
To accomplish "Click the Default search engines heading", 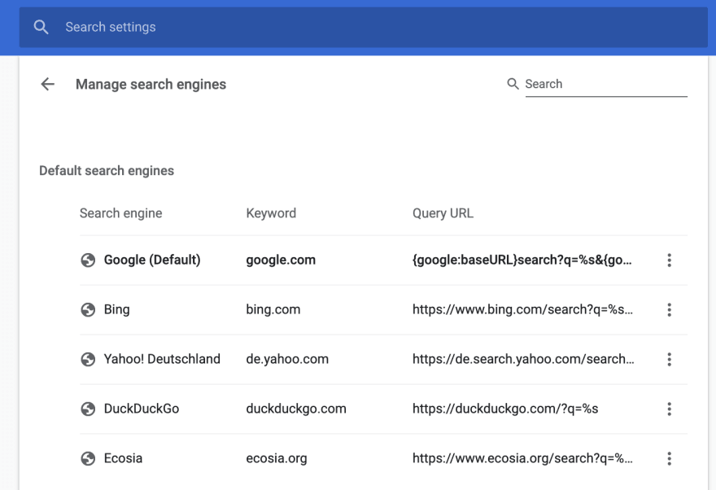I will point(107,171).
